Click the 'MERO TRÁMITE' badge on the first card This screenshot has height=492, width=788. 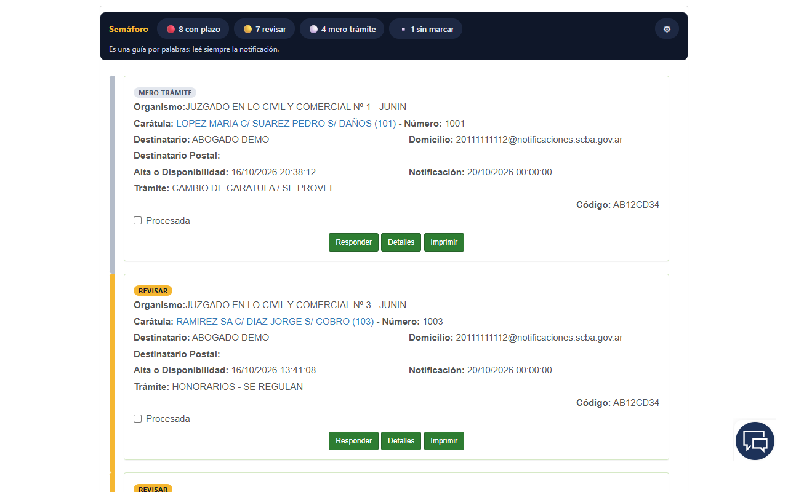click(165, 93)
